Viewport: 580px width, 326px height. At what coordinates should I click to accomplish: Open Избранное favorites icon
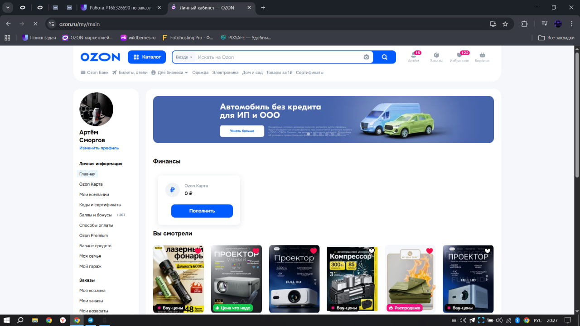click(459, 57)
